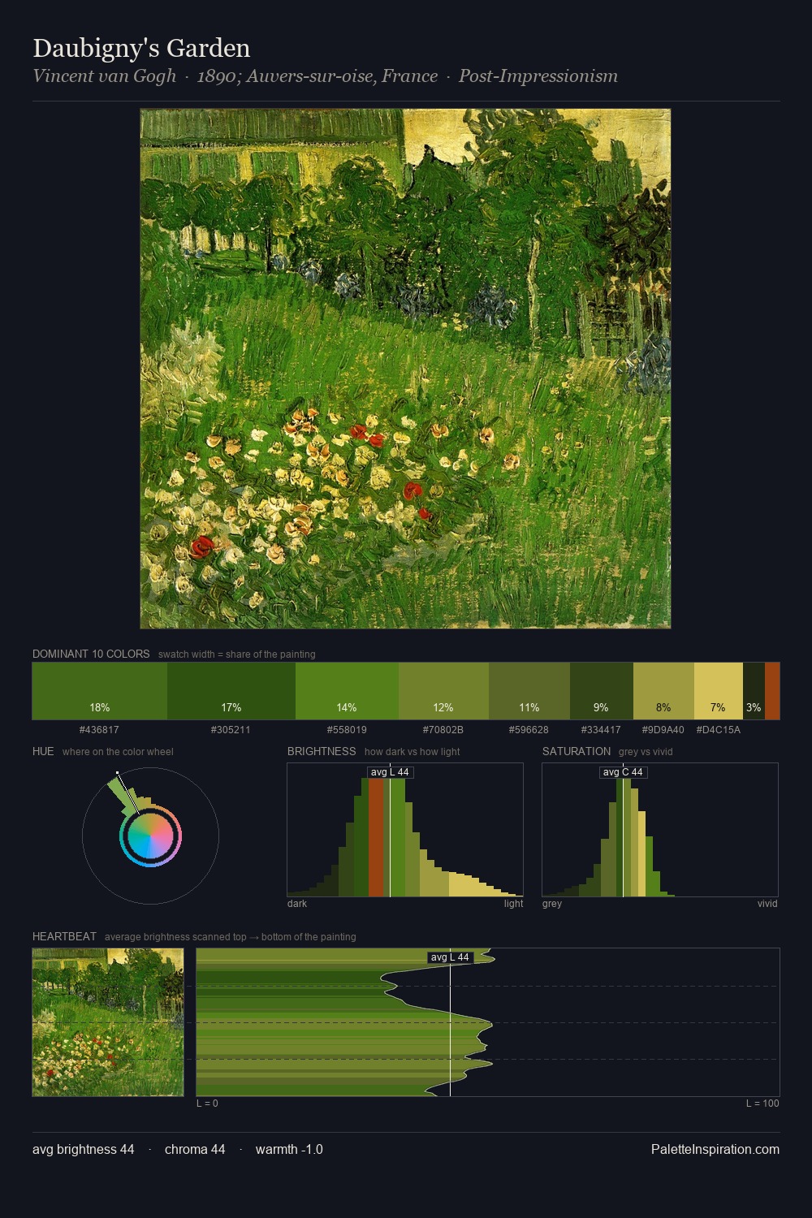Click the "HEARTBEAT" section heading
Image resolution: width=812 pixels, height=1218 pixels.
click(64, 936)
